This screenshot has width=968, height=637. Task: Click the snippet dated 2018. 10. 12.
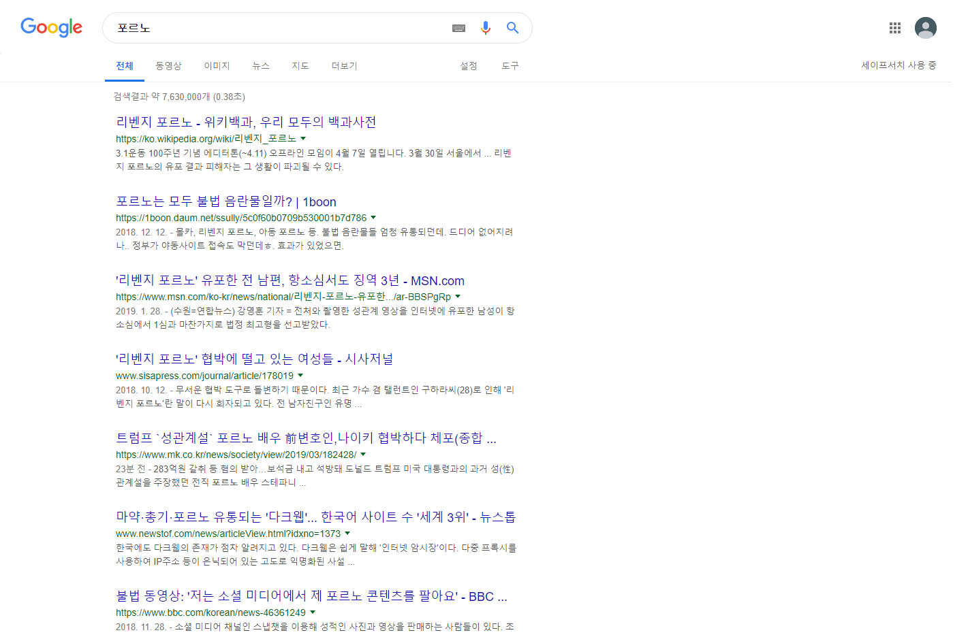click(315, 397)
